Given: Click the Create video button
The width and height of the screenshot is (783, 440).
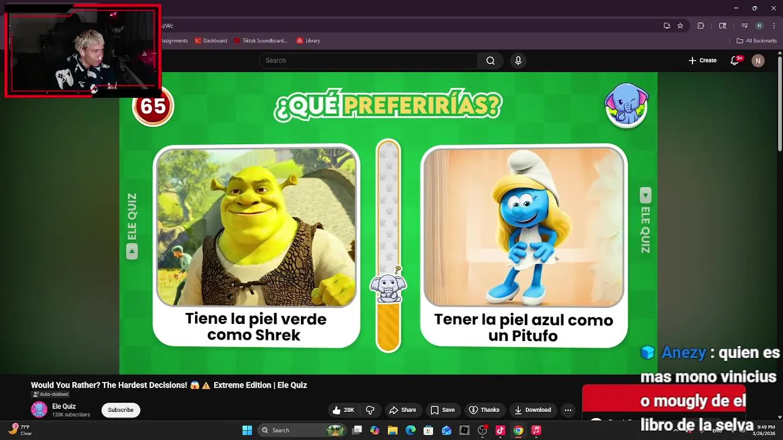Looking at the screenshot, I should 702,61.
